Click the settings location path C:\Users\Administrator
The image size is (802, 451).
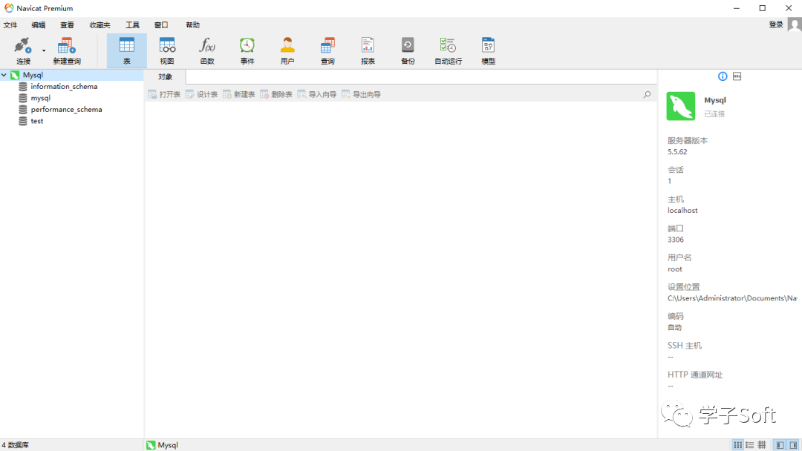(732, 298)
